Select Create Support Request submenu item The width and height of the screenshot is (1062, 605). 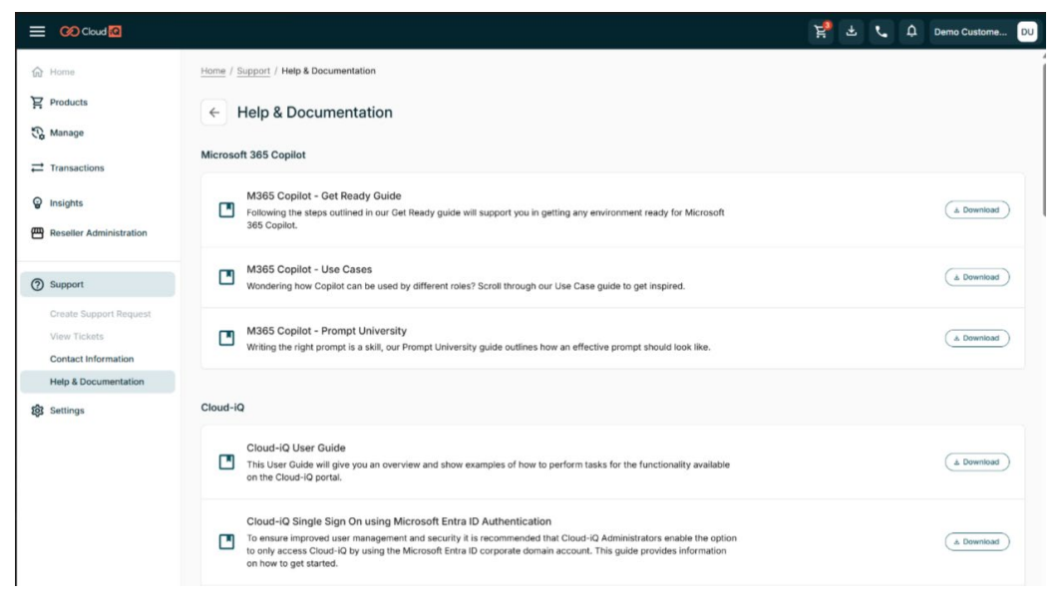[101, 314]
